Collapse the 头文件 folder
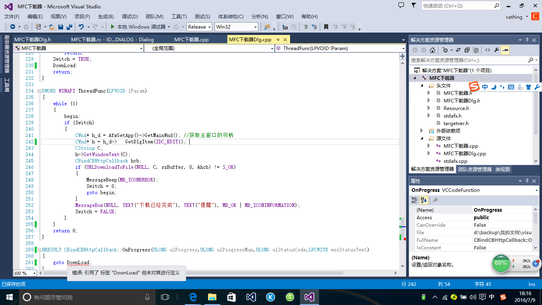542x305 pixels. [422, 85]
